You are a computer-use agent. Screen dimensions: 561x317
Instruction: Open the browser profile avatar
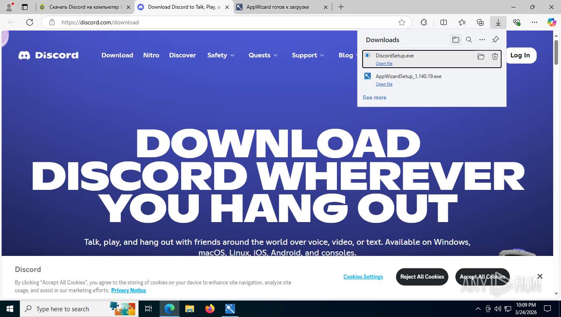[9, 7]
